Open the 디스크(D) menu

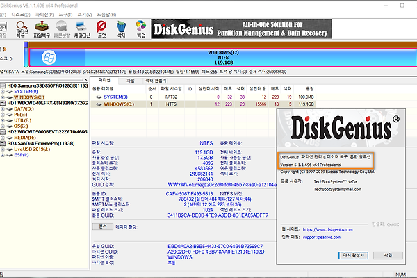tap(21, 15)
